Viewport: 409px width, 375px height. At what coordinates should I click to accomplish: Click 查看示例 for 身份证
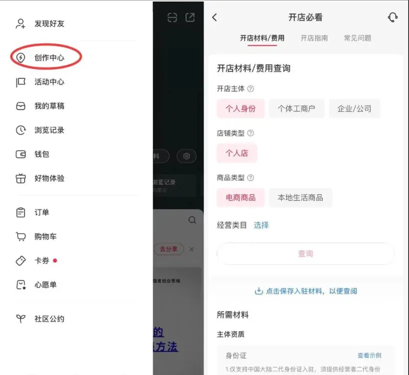point(369,356)
